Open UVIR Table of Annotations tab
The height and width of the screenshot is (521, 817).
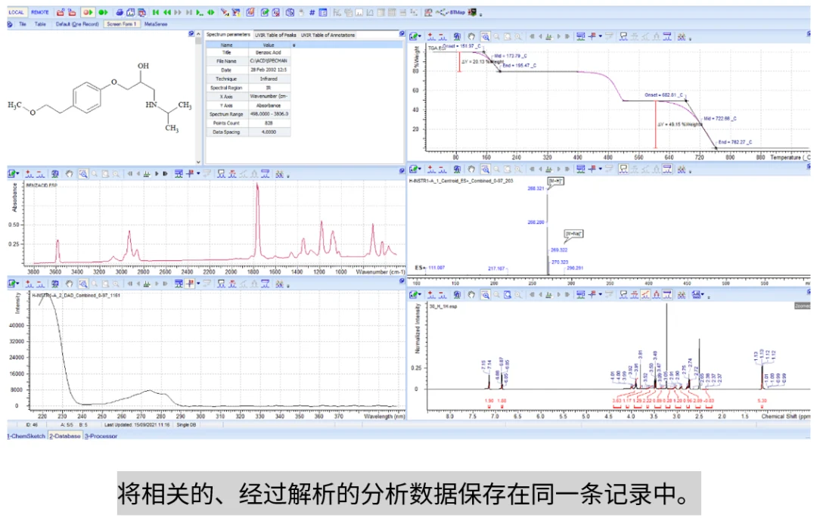pyautogui.click(x=328, y=35)
